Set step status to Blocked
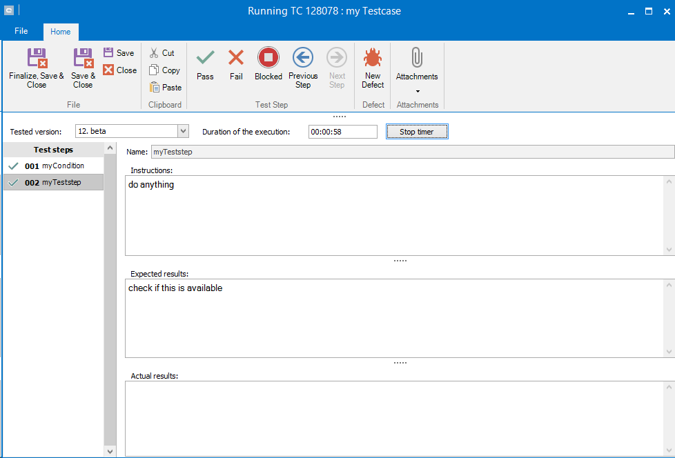 click(x=268, y=58)
